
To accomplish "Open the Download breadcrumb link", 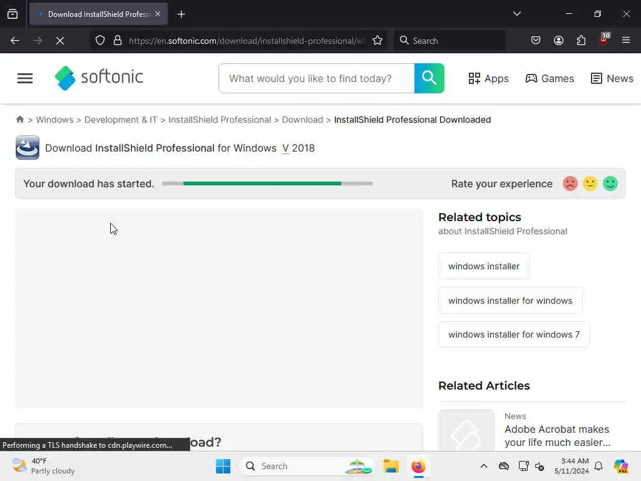I will 302,120.
